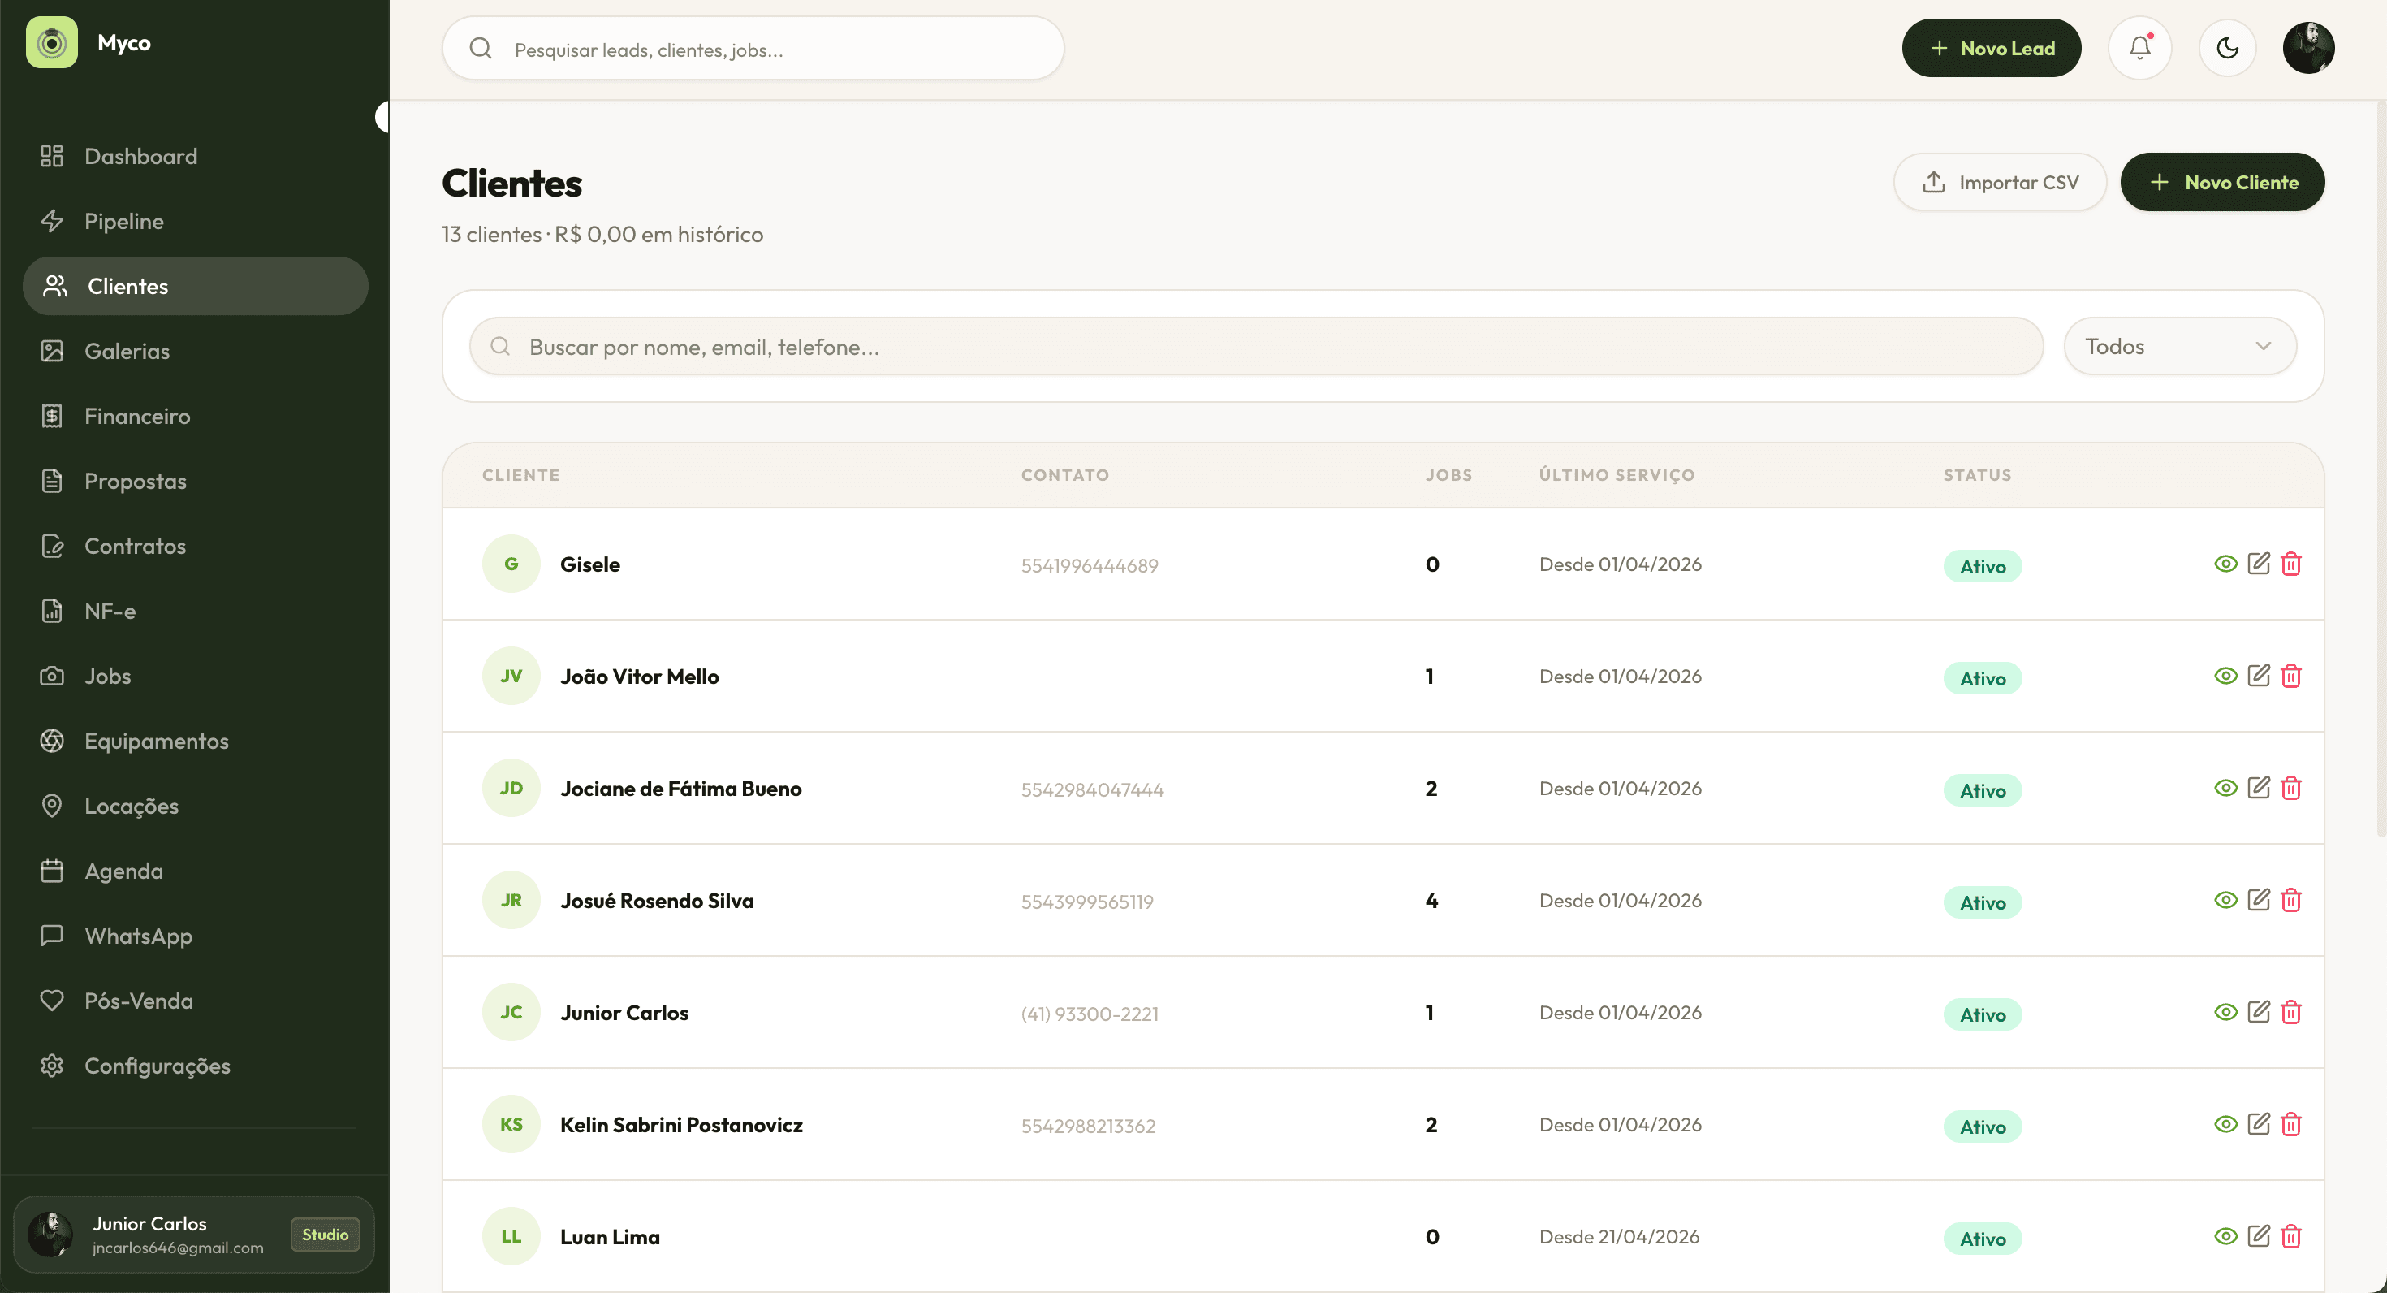Click the CLIENTE column header
Viewport: 2387px width, 1293px height.
(520, 474)
